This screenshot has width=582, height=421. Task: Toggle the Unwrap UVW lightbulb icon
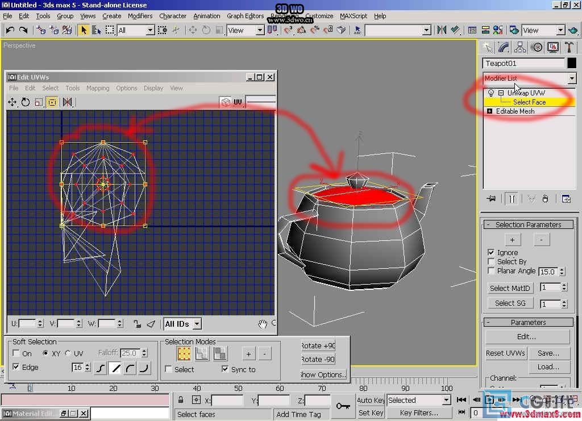click(x=490, y=93)
